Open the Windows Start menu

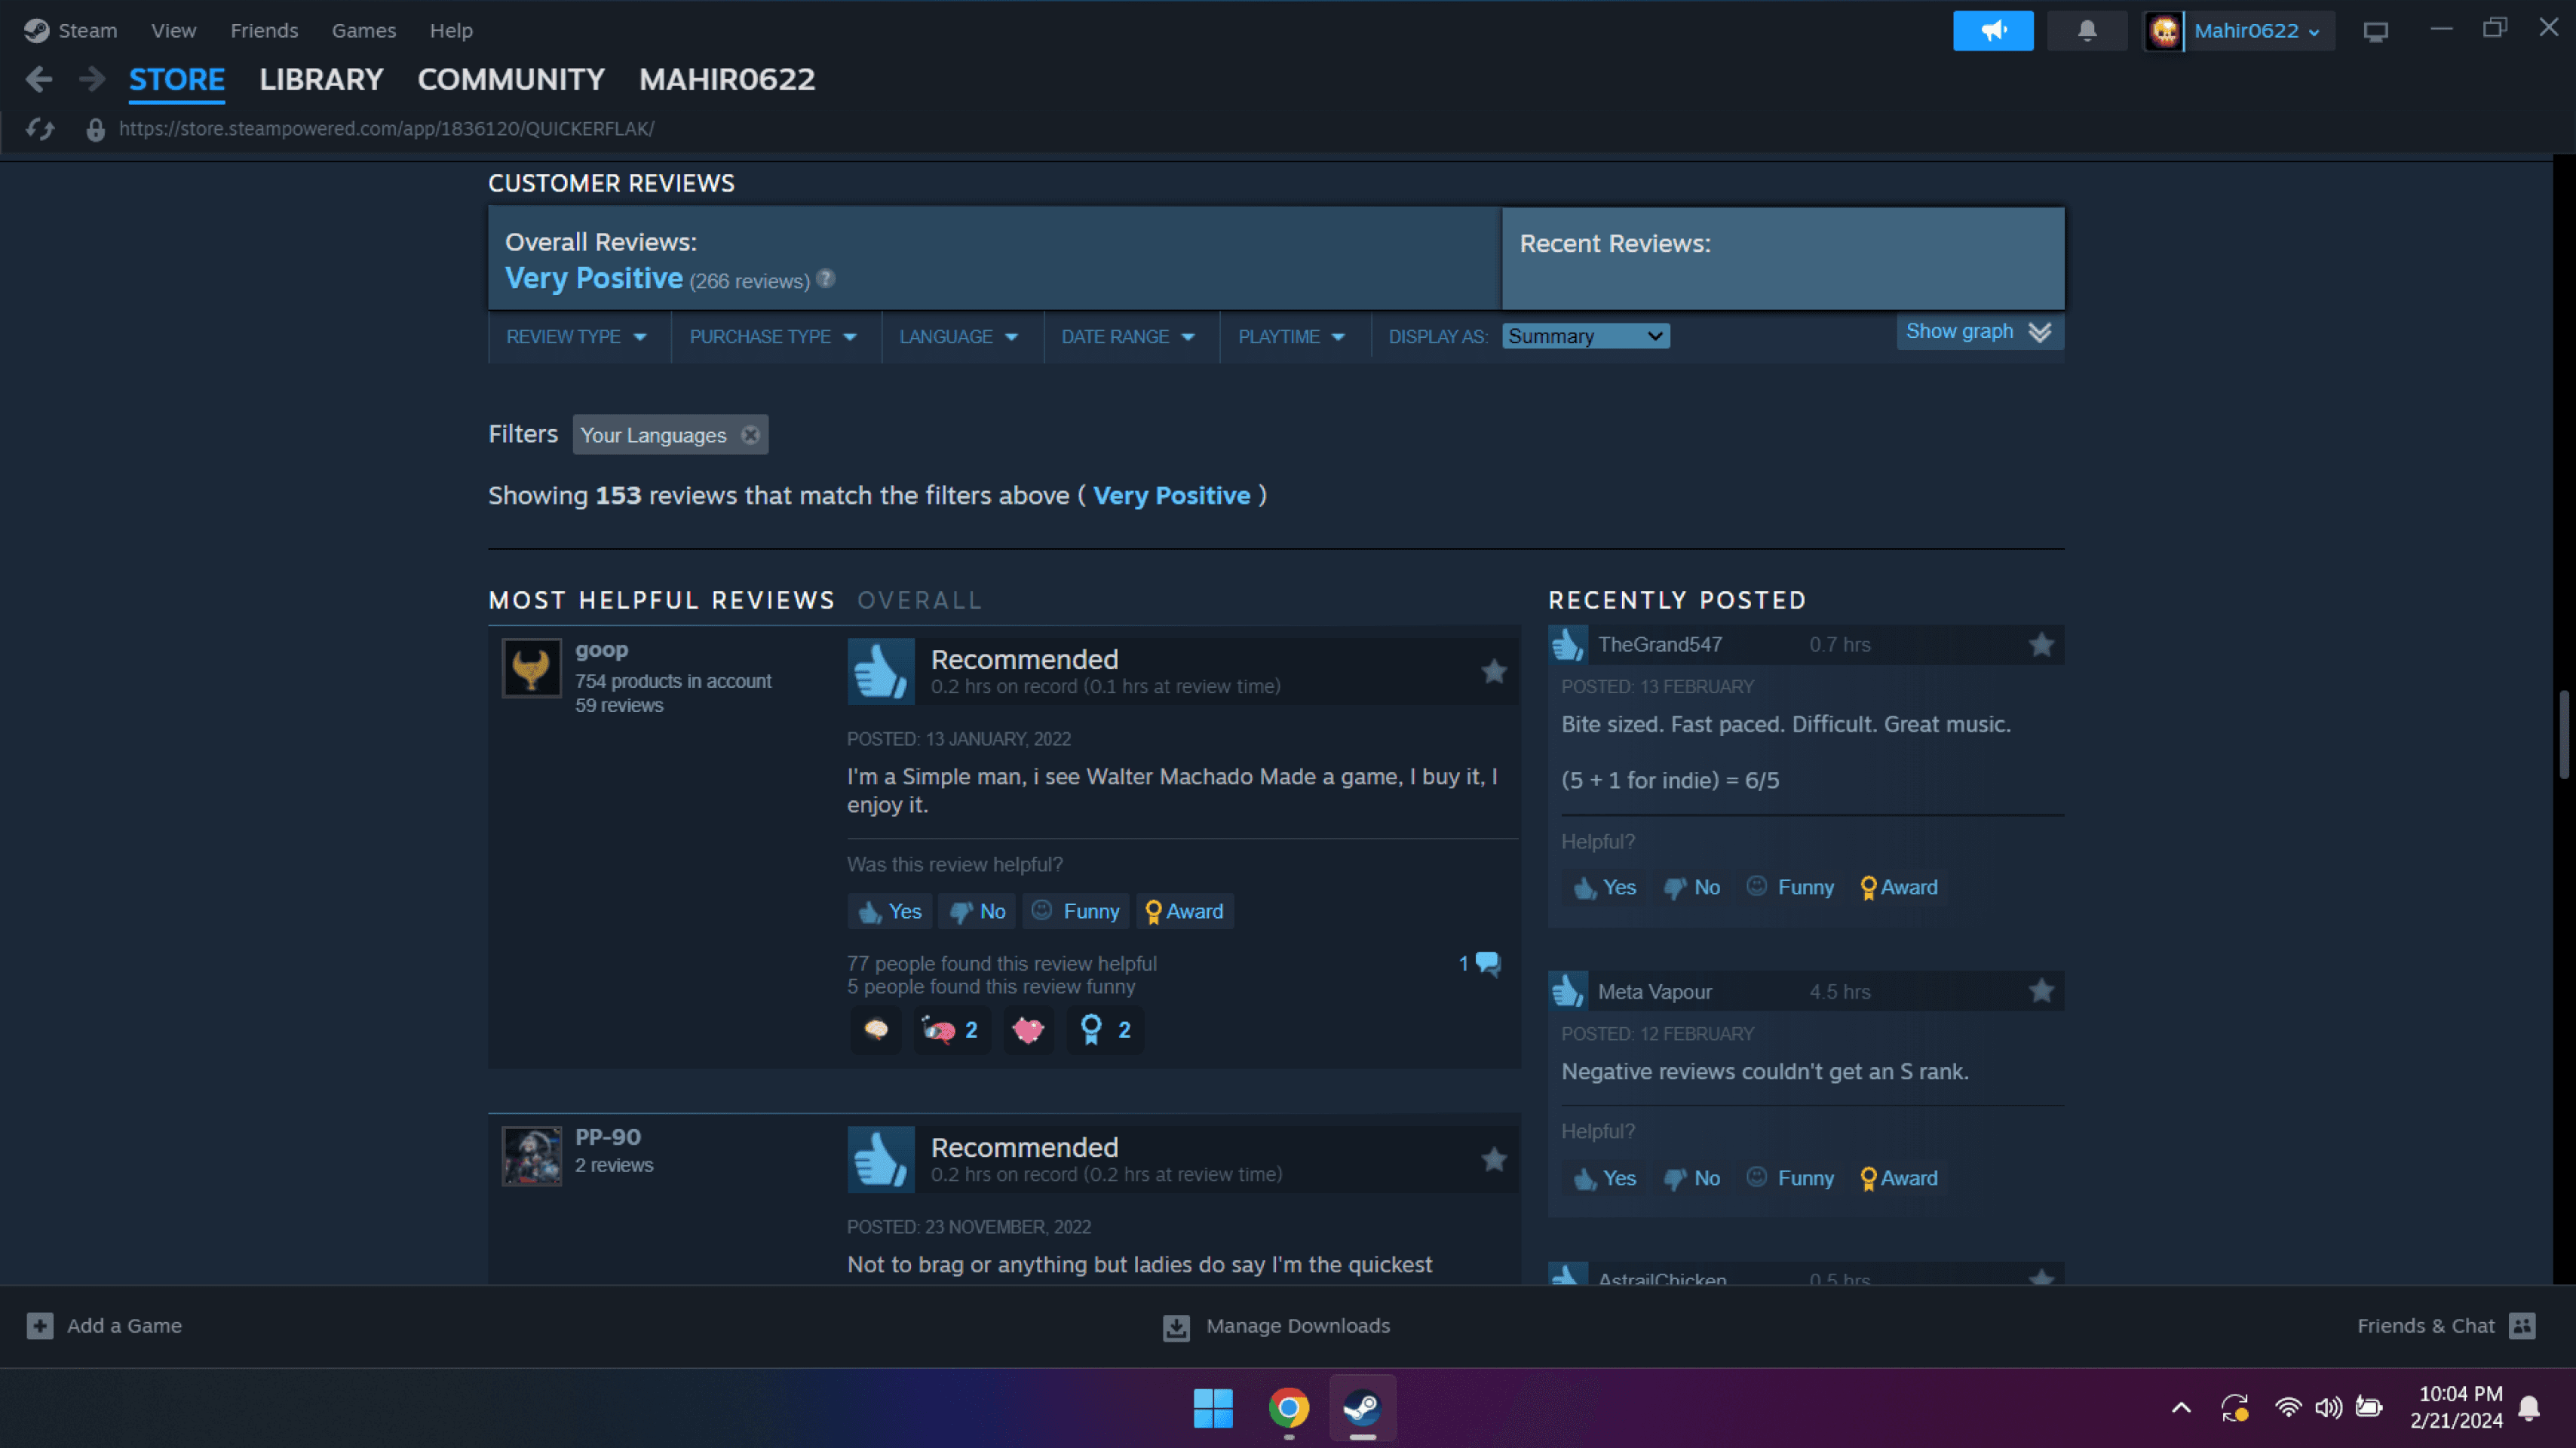[x=1213, y=1408]
